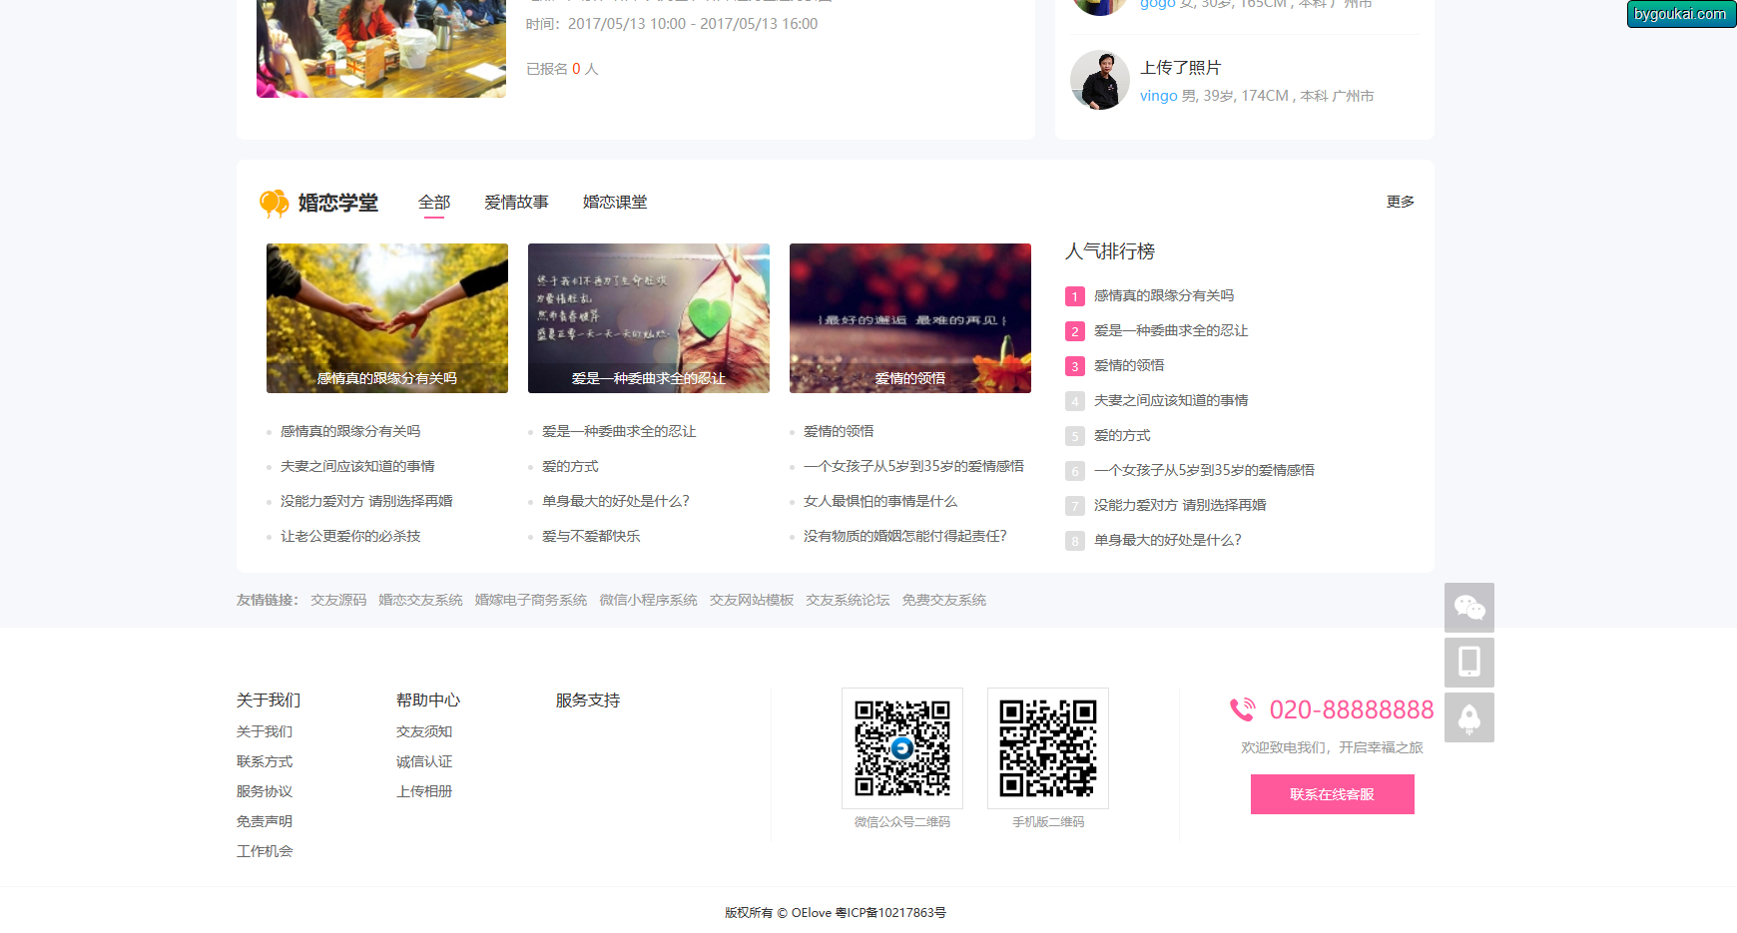Image resolution: width=1737 pixels, height=933 pixels.
Task: Open vingo's profile name link
Action: coord(1159,96)
